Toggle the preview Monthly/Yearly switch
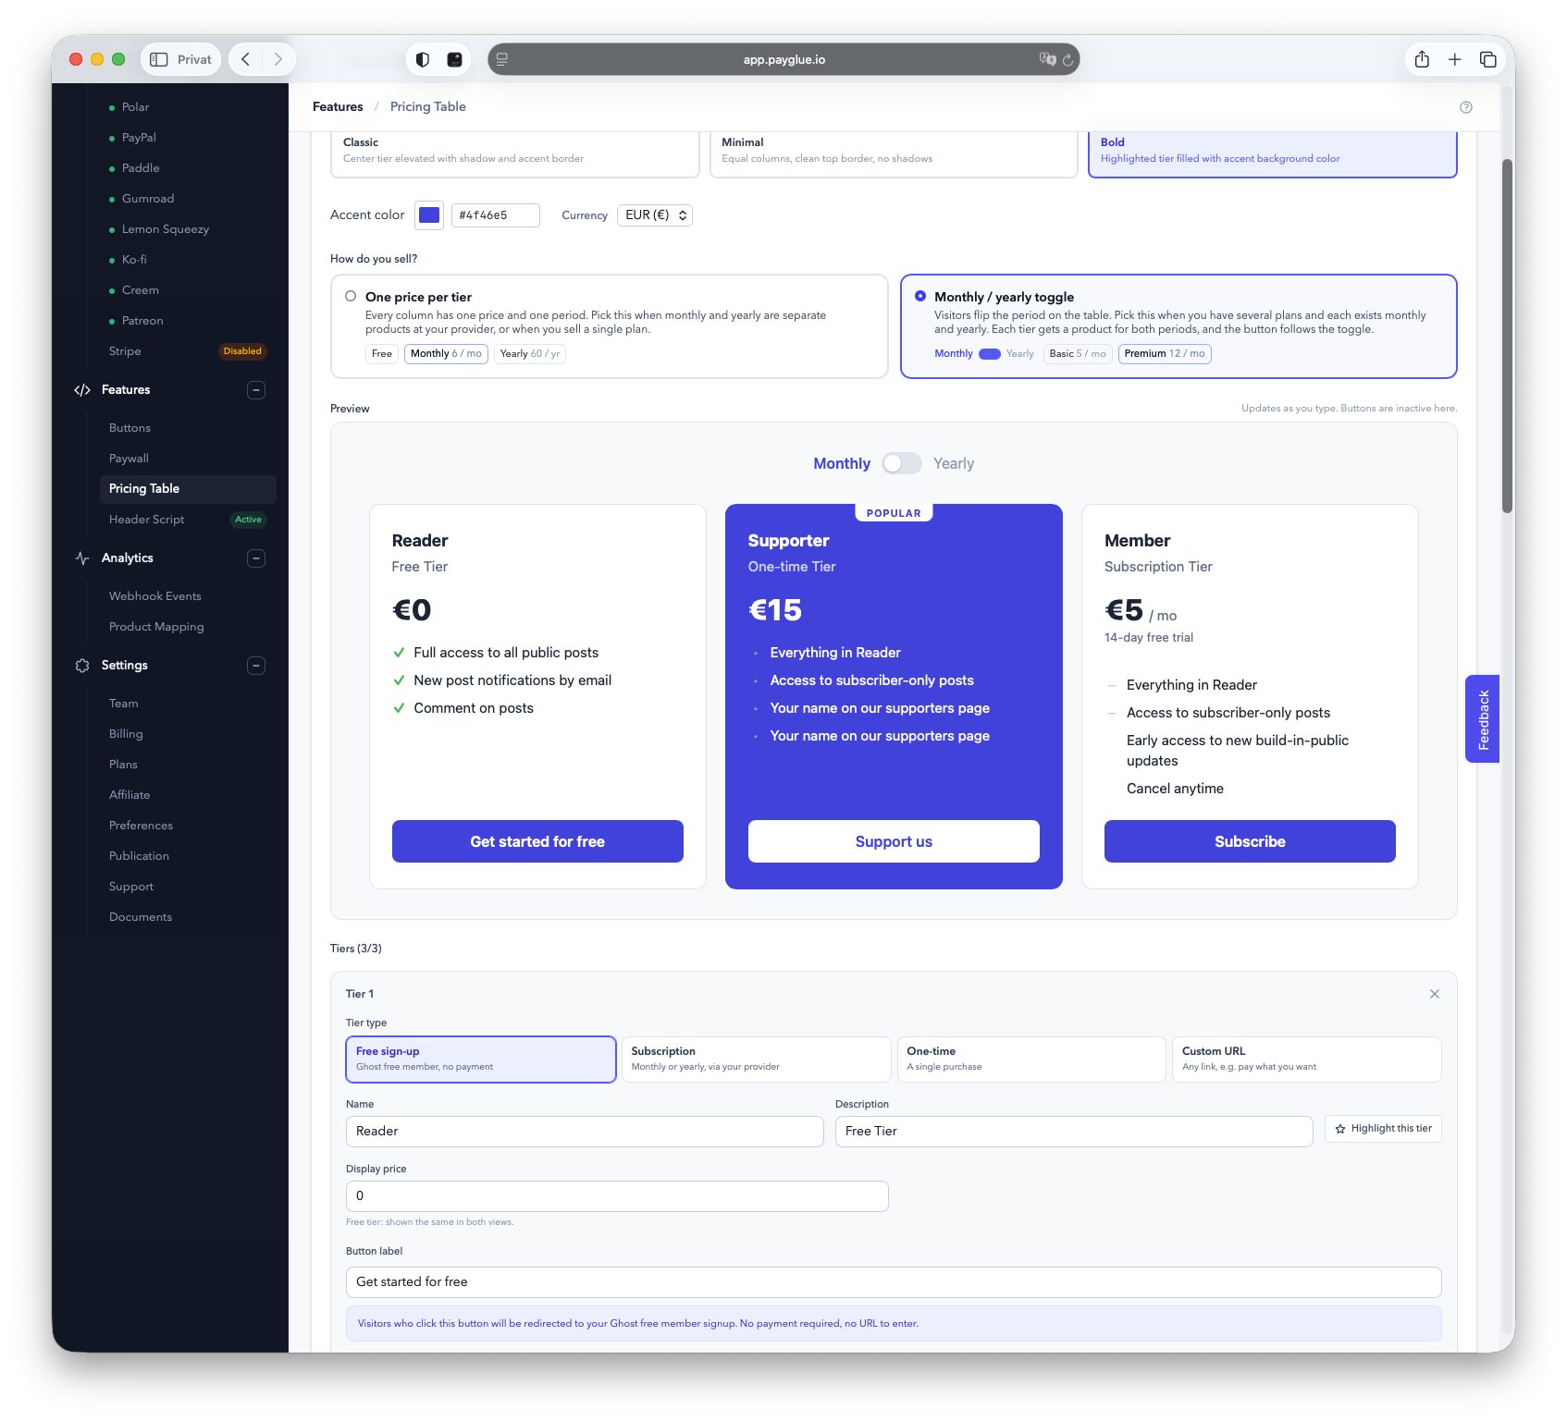Screen dimensions: 1567x1421 point(902,463)
